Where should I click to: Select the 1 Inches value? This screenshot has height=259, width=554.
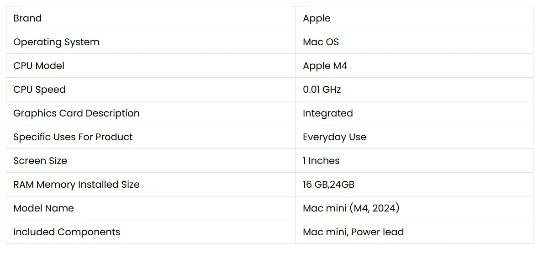pos(321,161)
